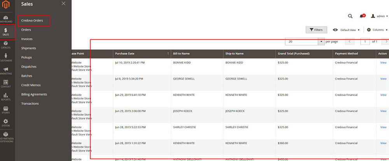The width and height of the screenshot is (389, 161).
Task: View the BONNIE KIDD order
Action: [x=383, y=63]
